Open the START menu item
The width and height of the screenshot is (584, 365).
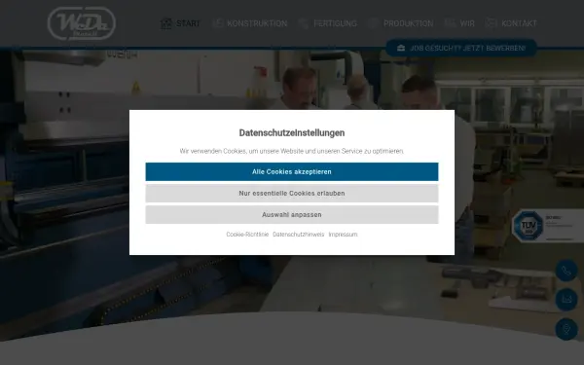188,23
